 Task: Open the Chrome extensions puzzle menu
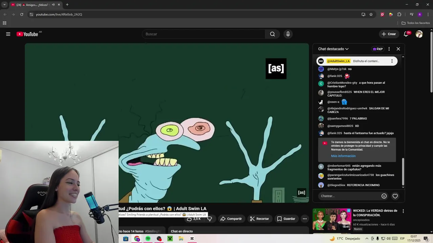(x=399, y=15)
